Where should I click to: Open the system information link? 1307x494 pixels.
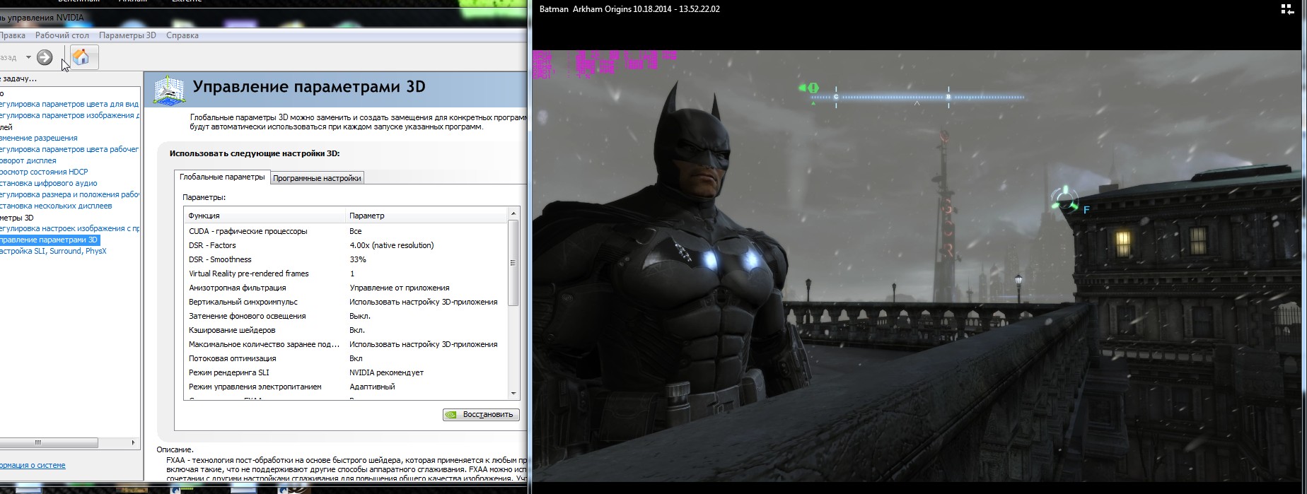click(x=33, y=465)
